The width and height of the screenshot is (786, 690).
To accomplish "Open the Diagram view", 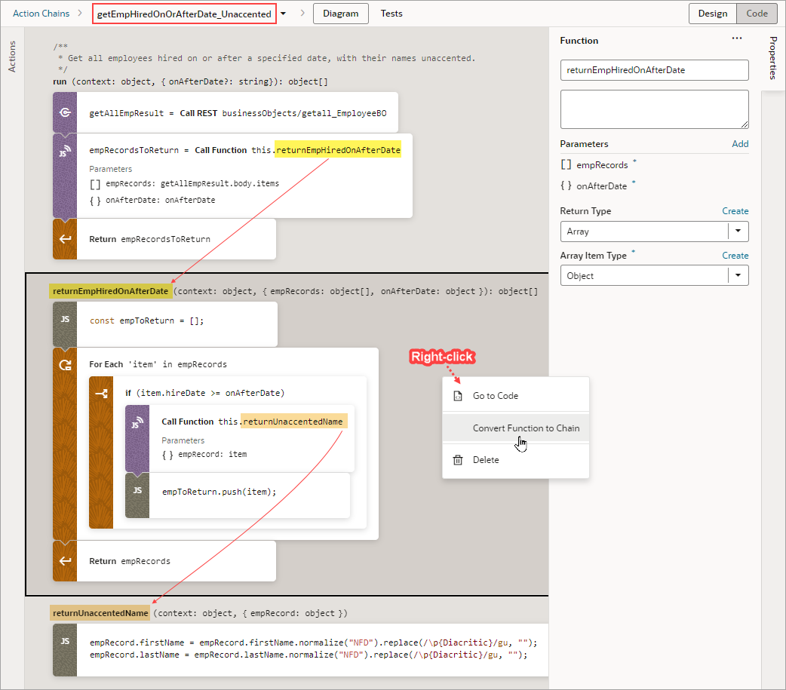I will [341, 14].
